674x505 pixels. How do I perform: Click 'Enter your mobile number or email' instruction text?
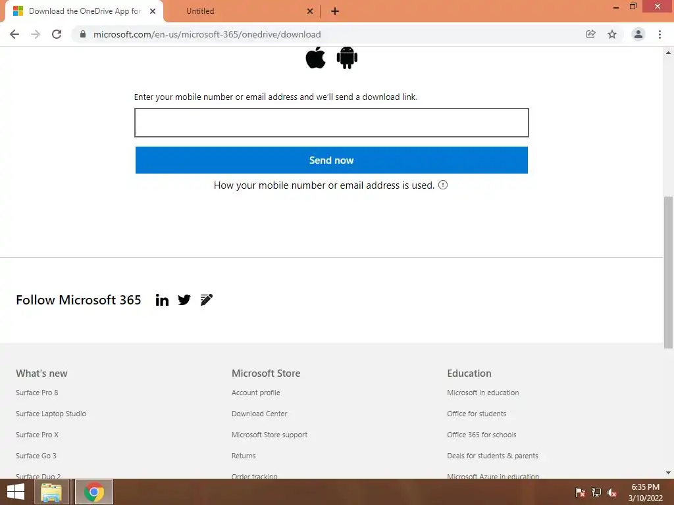point(276,97)
